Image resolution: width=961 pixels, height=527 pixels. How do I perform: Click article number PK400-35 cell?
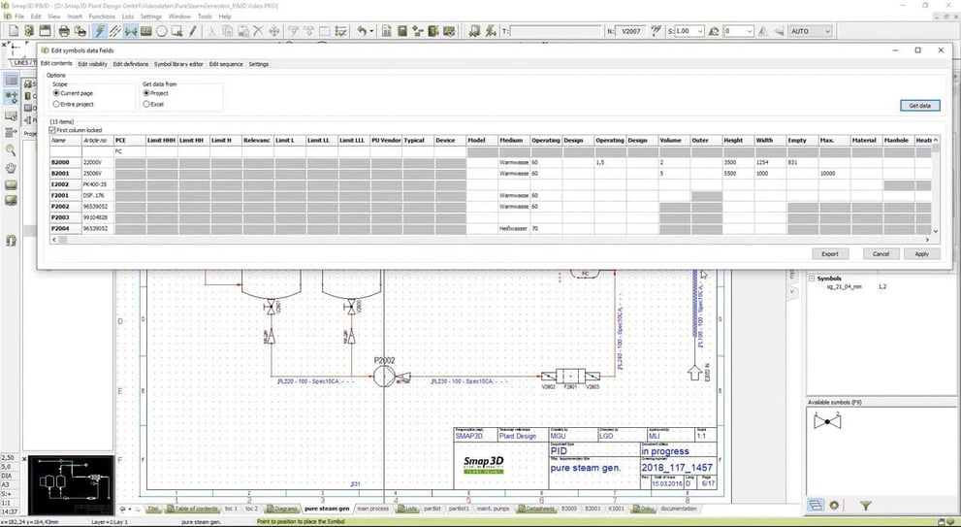coord(97,184)
